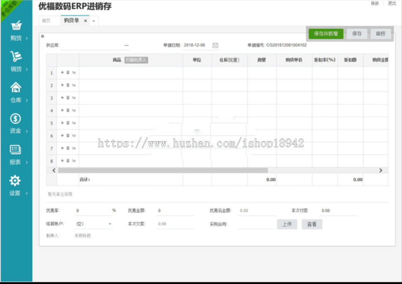Click the small gear icon above 供应商

coord(42,36)
